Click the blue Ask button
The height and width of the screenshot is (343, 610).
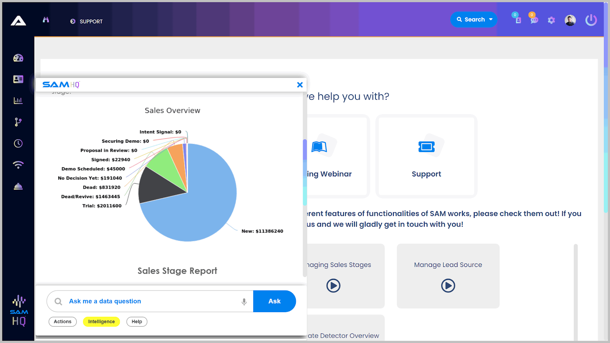pyautogui.click(x=274, y=301)
